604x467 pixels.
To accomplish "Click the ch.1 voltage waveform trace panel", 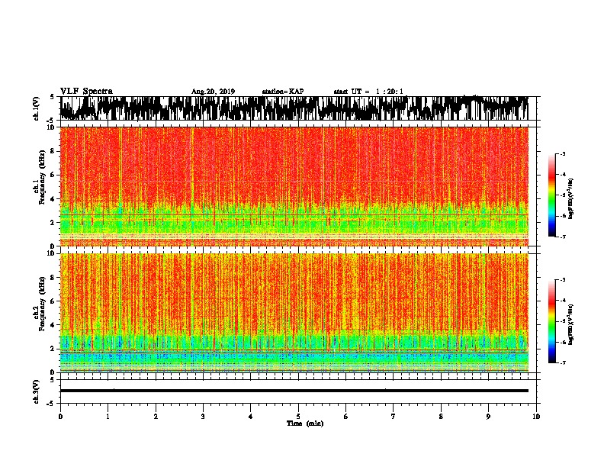I will point(298,108).
